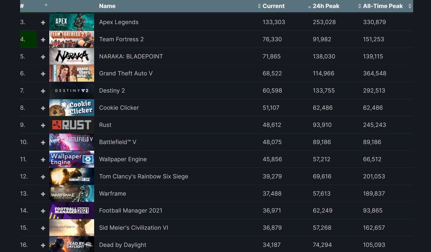Screen dimensions: 431x252
Task: Select the 24h peak value 138,030
Action: [x=324, y=56]
